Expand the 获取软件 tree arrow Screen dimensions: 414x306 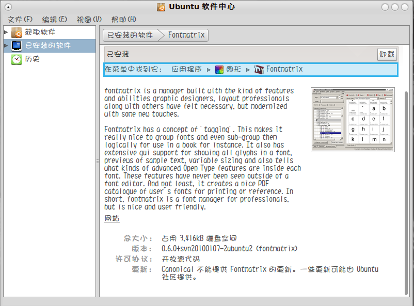(x=6, y=32)
